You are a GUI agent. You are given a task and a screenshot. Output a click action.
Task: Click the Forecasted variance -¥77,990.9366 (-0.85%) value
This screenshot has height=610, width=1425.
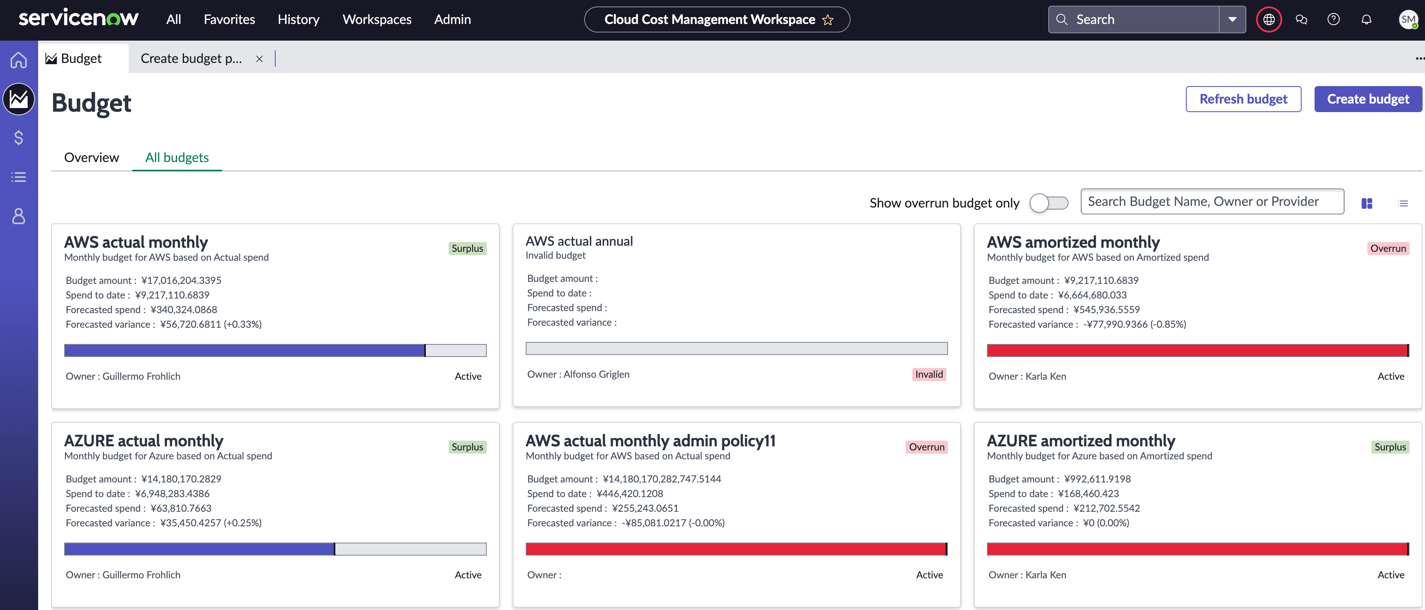[x=1135, y=324]
